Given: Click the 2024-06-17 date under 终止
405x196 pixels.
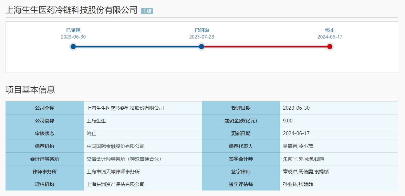Looking at the screenshot, I should click(x=330, y=37).
